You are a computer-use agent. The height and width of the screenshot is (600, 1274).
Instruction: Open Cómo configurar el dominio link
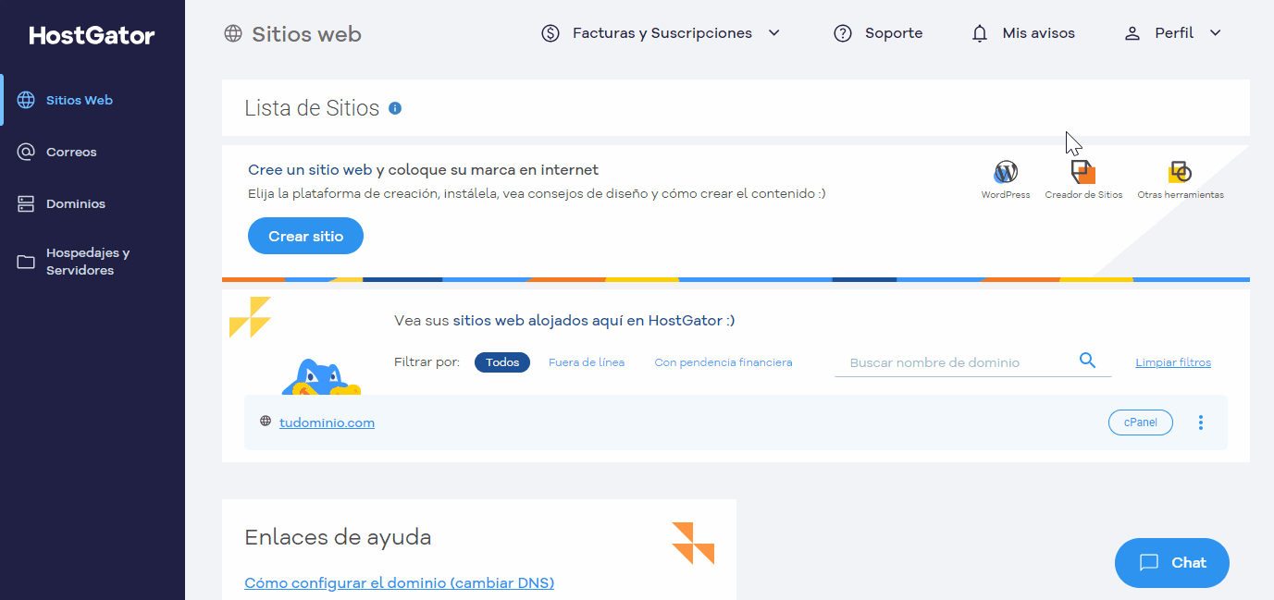[x=399, y=583]
